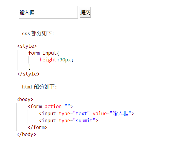The image size is (191, 141).
Task: Click the 'form input{' selector line
Action: pos(44,53)
